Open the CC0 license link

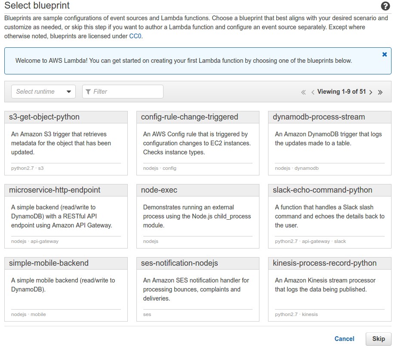click(135, 36)
